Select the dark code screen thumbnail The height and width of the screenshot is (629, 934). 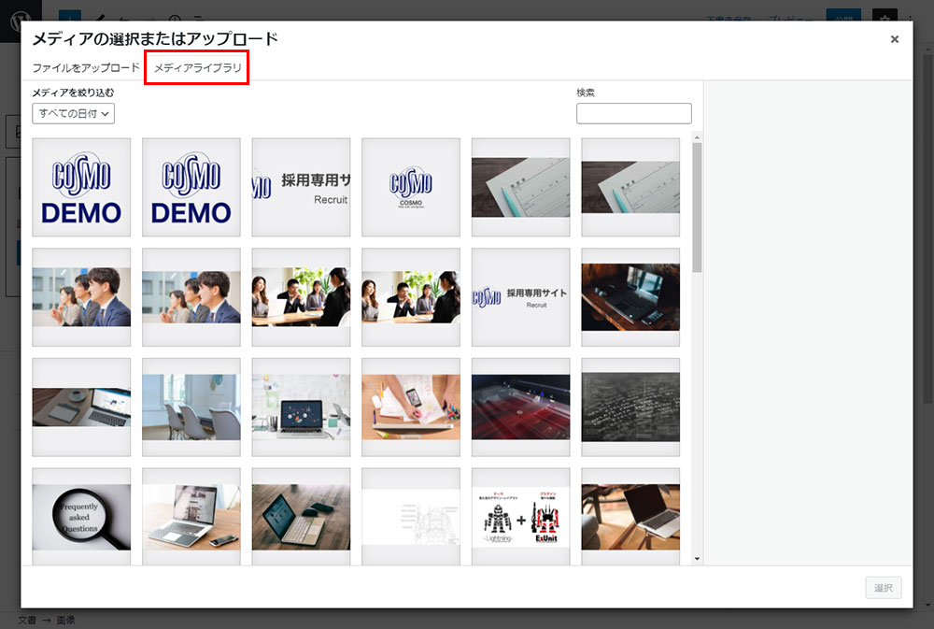[x=630, y=407]
